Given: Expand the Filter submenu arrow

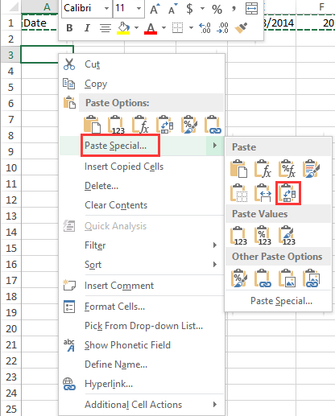Looking at the screenshot, I should [215, 245].
